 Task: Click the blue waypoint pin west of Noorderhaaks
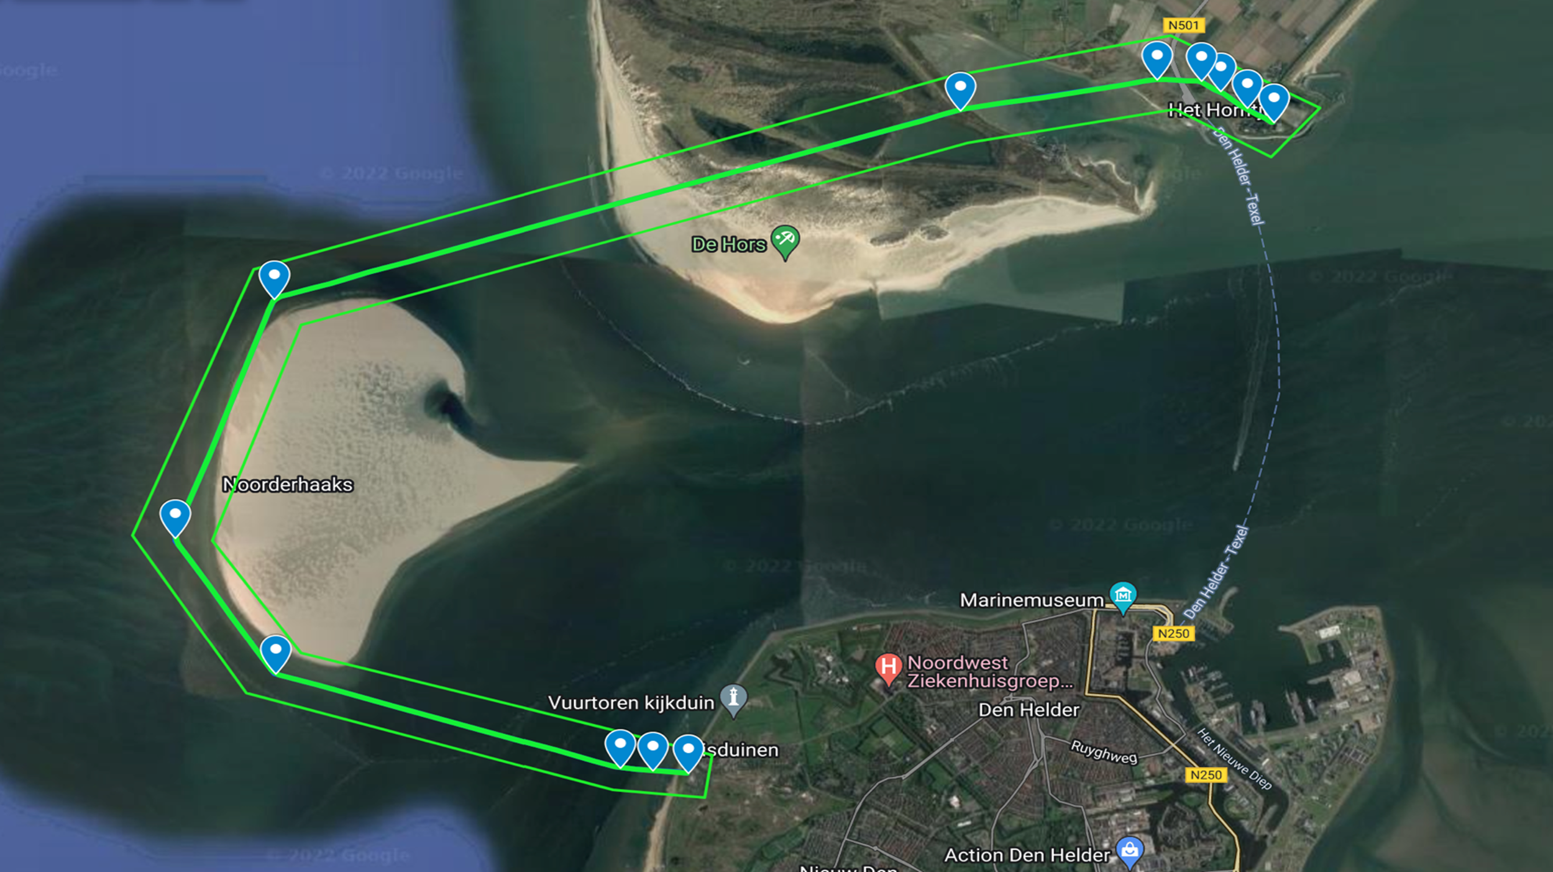click(175, 518)
